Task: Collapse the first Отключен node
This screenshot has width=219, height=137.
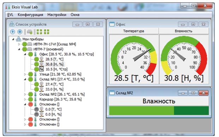Action: (25, 104)
